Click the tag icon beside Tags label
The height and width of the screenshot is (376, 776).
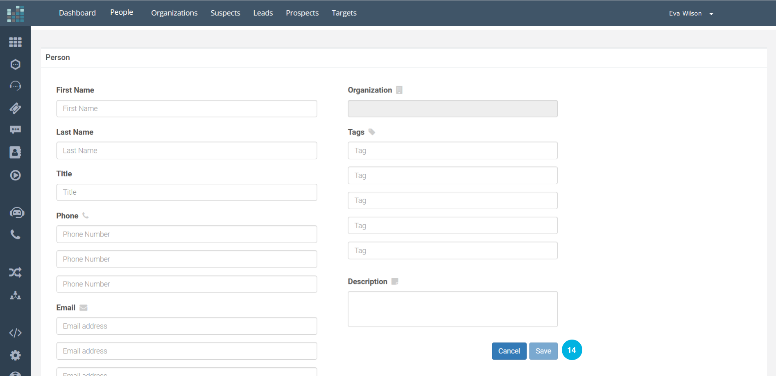click(372, 132)
